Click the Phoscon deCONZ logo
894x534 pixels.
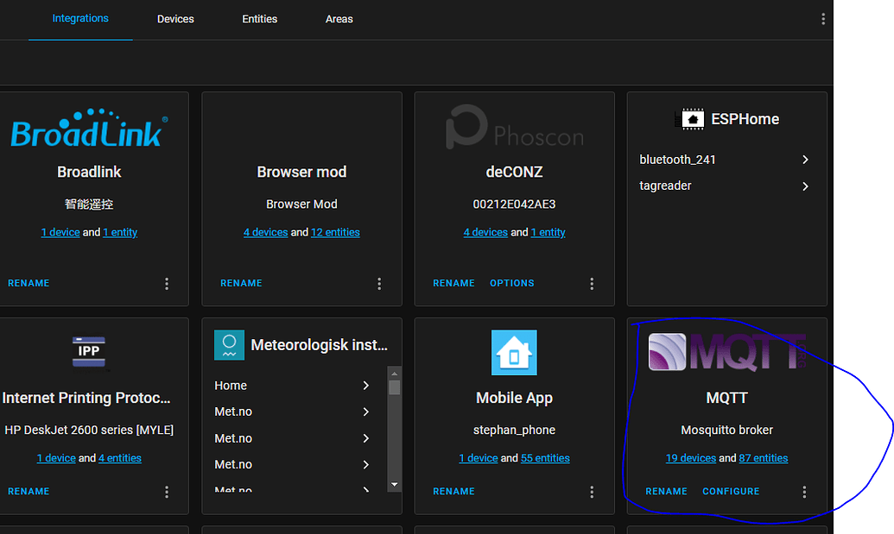[514, 128]
